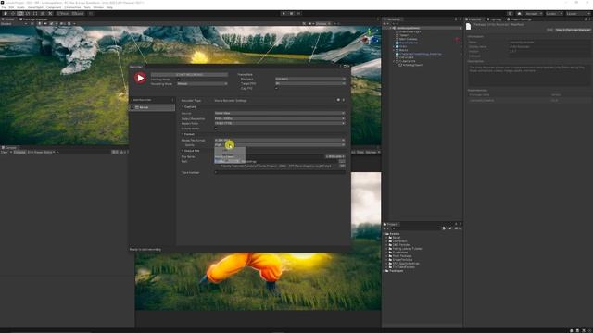Image resolution: width=593 pixels, height=333 pixels.
Task: Click the cloud services icon
Action: click(x=519, y=14)
